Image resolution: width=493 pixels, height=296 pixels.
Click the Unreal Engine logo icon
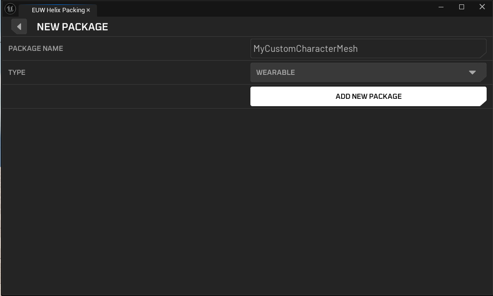pos(10,9)
